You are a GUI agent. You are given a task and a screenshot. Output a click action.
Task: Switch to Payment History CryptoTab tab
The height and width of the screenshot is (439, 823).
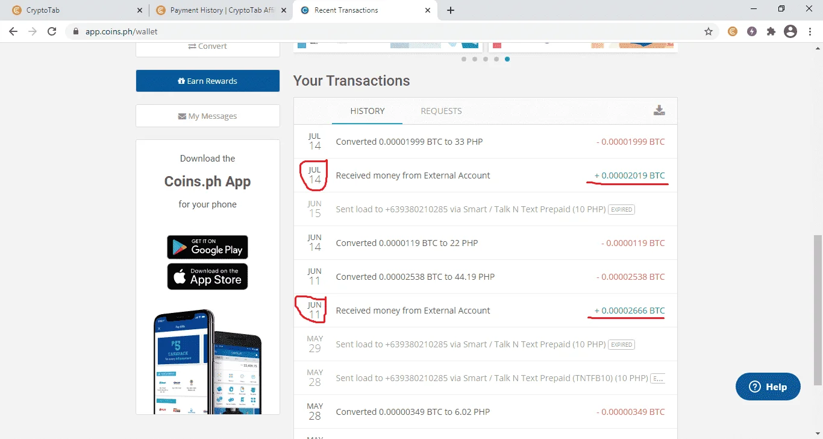tap(220, 10)
